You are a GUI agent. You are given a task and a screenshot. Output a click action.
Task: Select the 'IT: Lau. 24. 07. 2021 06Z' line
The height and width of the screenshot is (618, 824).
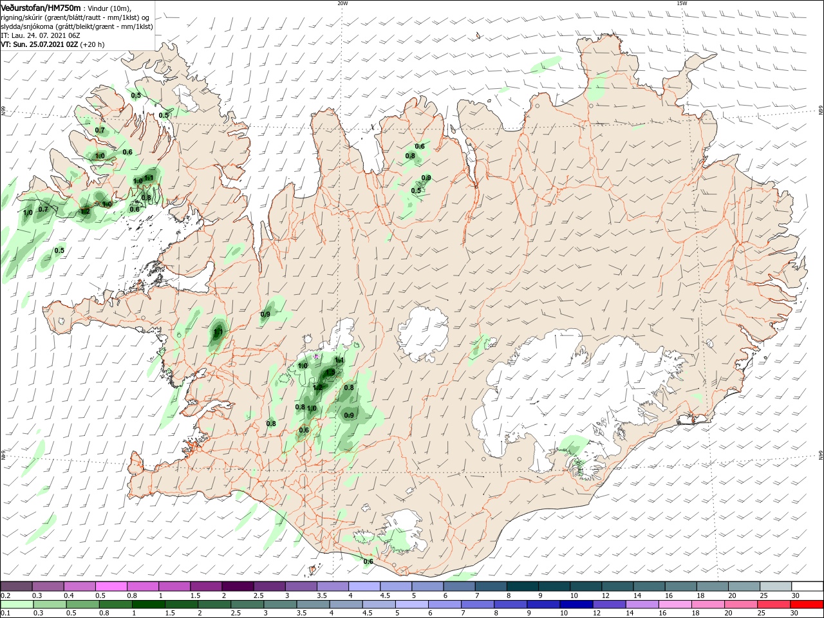pos(40,35)
